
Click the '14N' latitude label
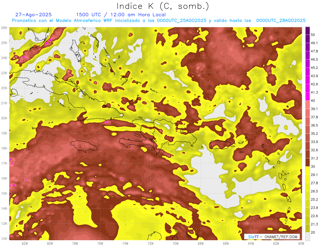[4, 208]
